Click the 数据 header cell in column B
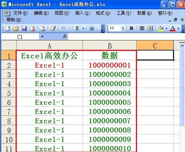Screen dimensions: 185x152 tap(110, 55)
